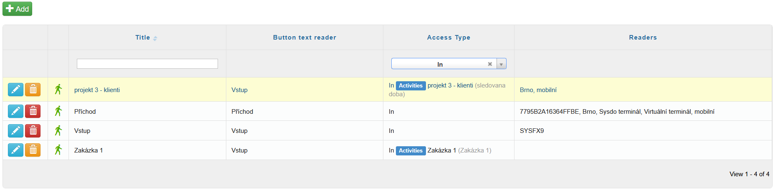Screen dimensions: 773x190
Task: Focus the Title filter text field
Action: [147, 64]
